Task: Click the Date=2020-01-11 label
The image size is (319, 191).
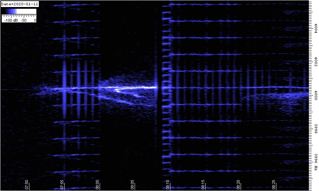Action: pos(20,4)
